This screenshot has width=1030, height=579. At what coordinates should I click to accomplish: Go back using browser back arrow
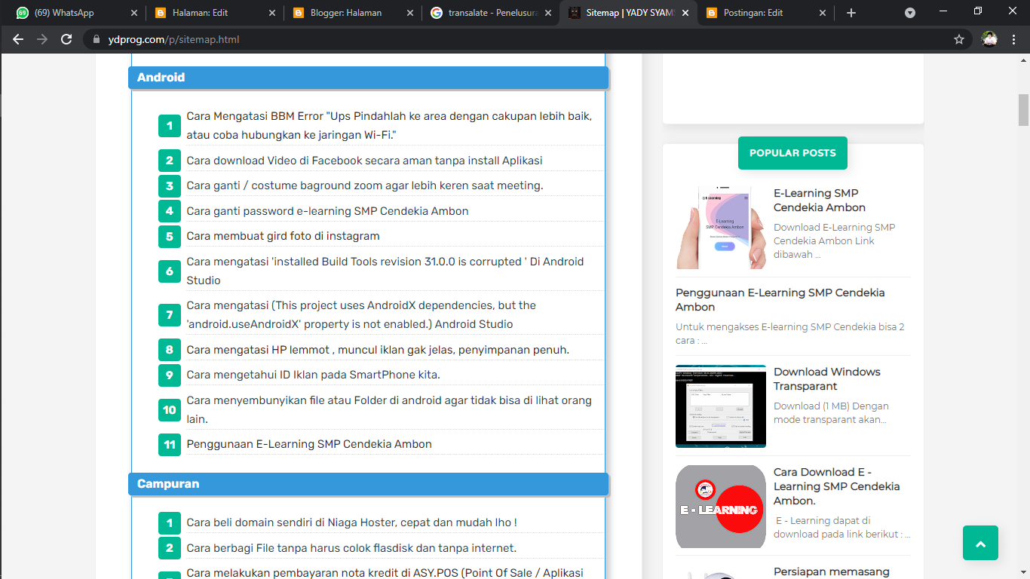[18, 39]
